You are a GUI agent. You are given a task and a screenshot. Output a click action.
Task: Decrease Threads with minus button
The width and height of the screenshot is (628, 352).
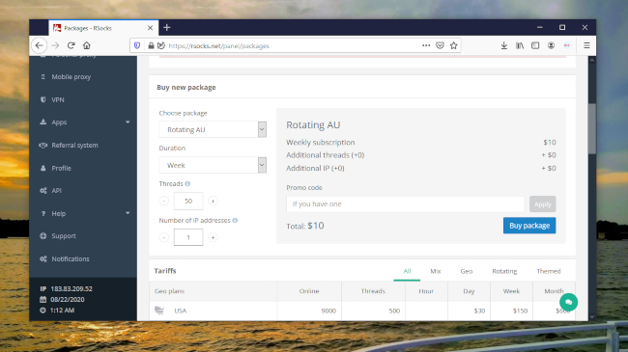pos(164,201)
